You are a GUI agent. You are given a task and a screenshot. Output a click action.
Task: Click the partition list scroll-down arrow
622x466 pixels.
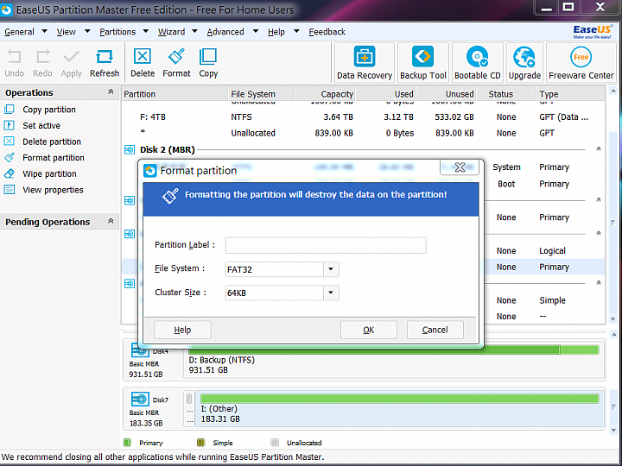click(613, 319)
